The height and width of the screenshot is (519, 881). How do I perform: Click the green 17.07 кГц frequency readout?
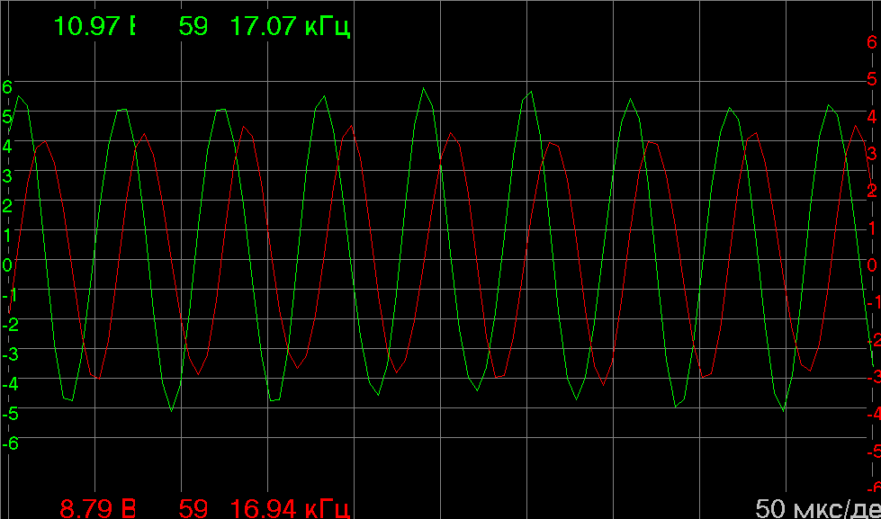pos(290,26)
